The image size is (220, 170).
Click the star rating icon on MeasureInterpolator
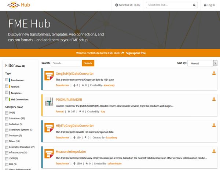pyautogui.click(x=87, y=163)
